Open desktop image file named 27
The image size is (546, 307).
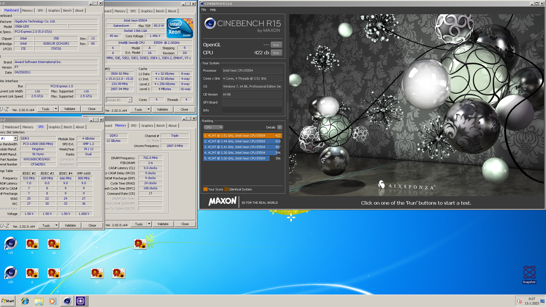click(x=97, y=275)
